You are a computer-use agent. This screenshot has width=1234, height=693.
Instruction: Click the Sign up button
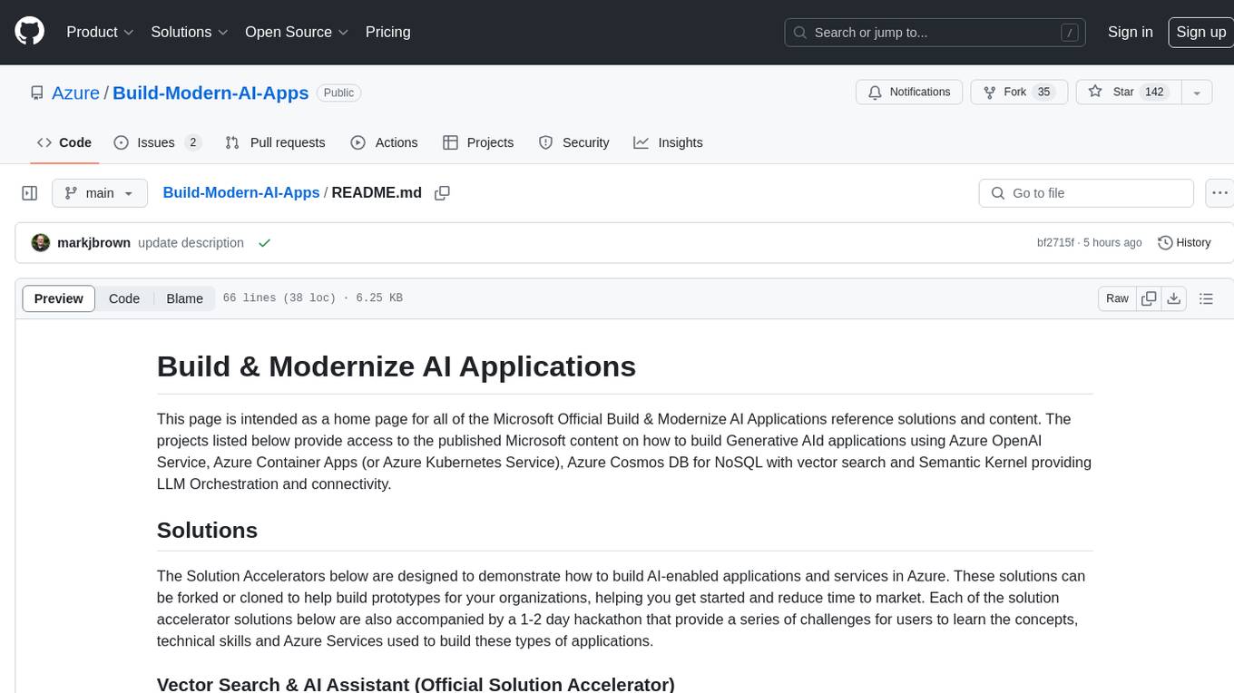1200,32
